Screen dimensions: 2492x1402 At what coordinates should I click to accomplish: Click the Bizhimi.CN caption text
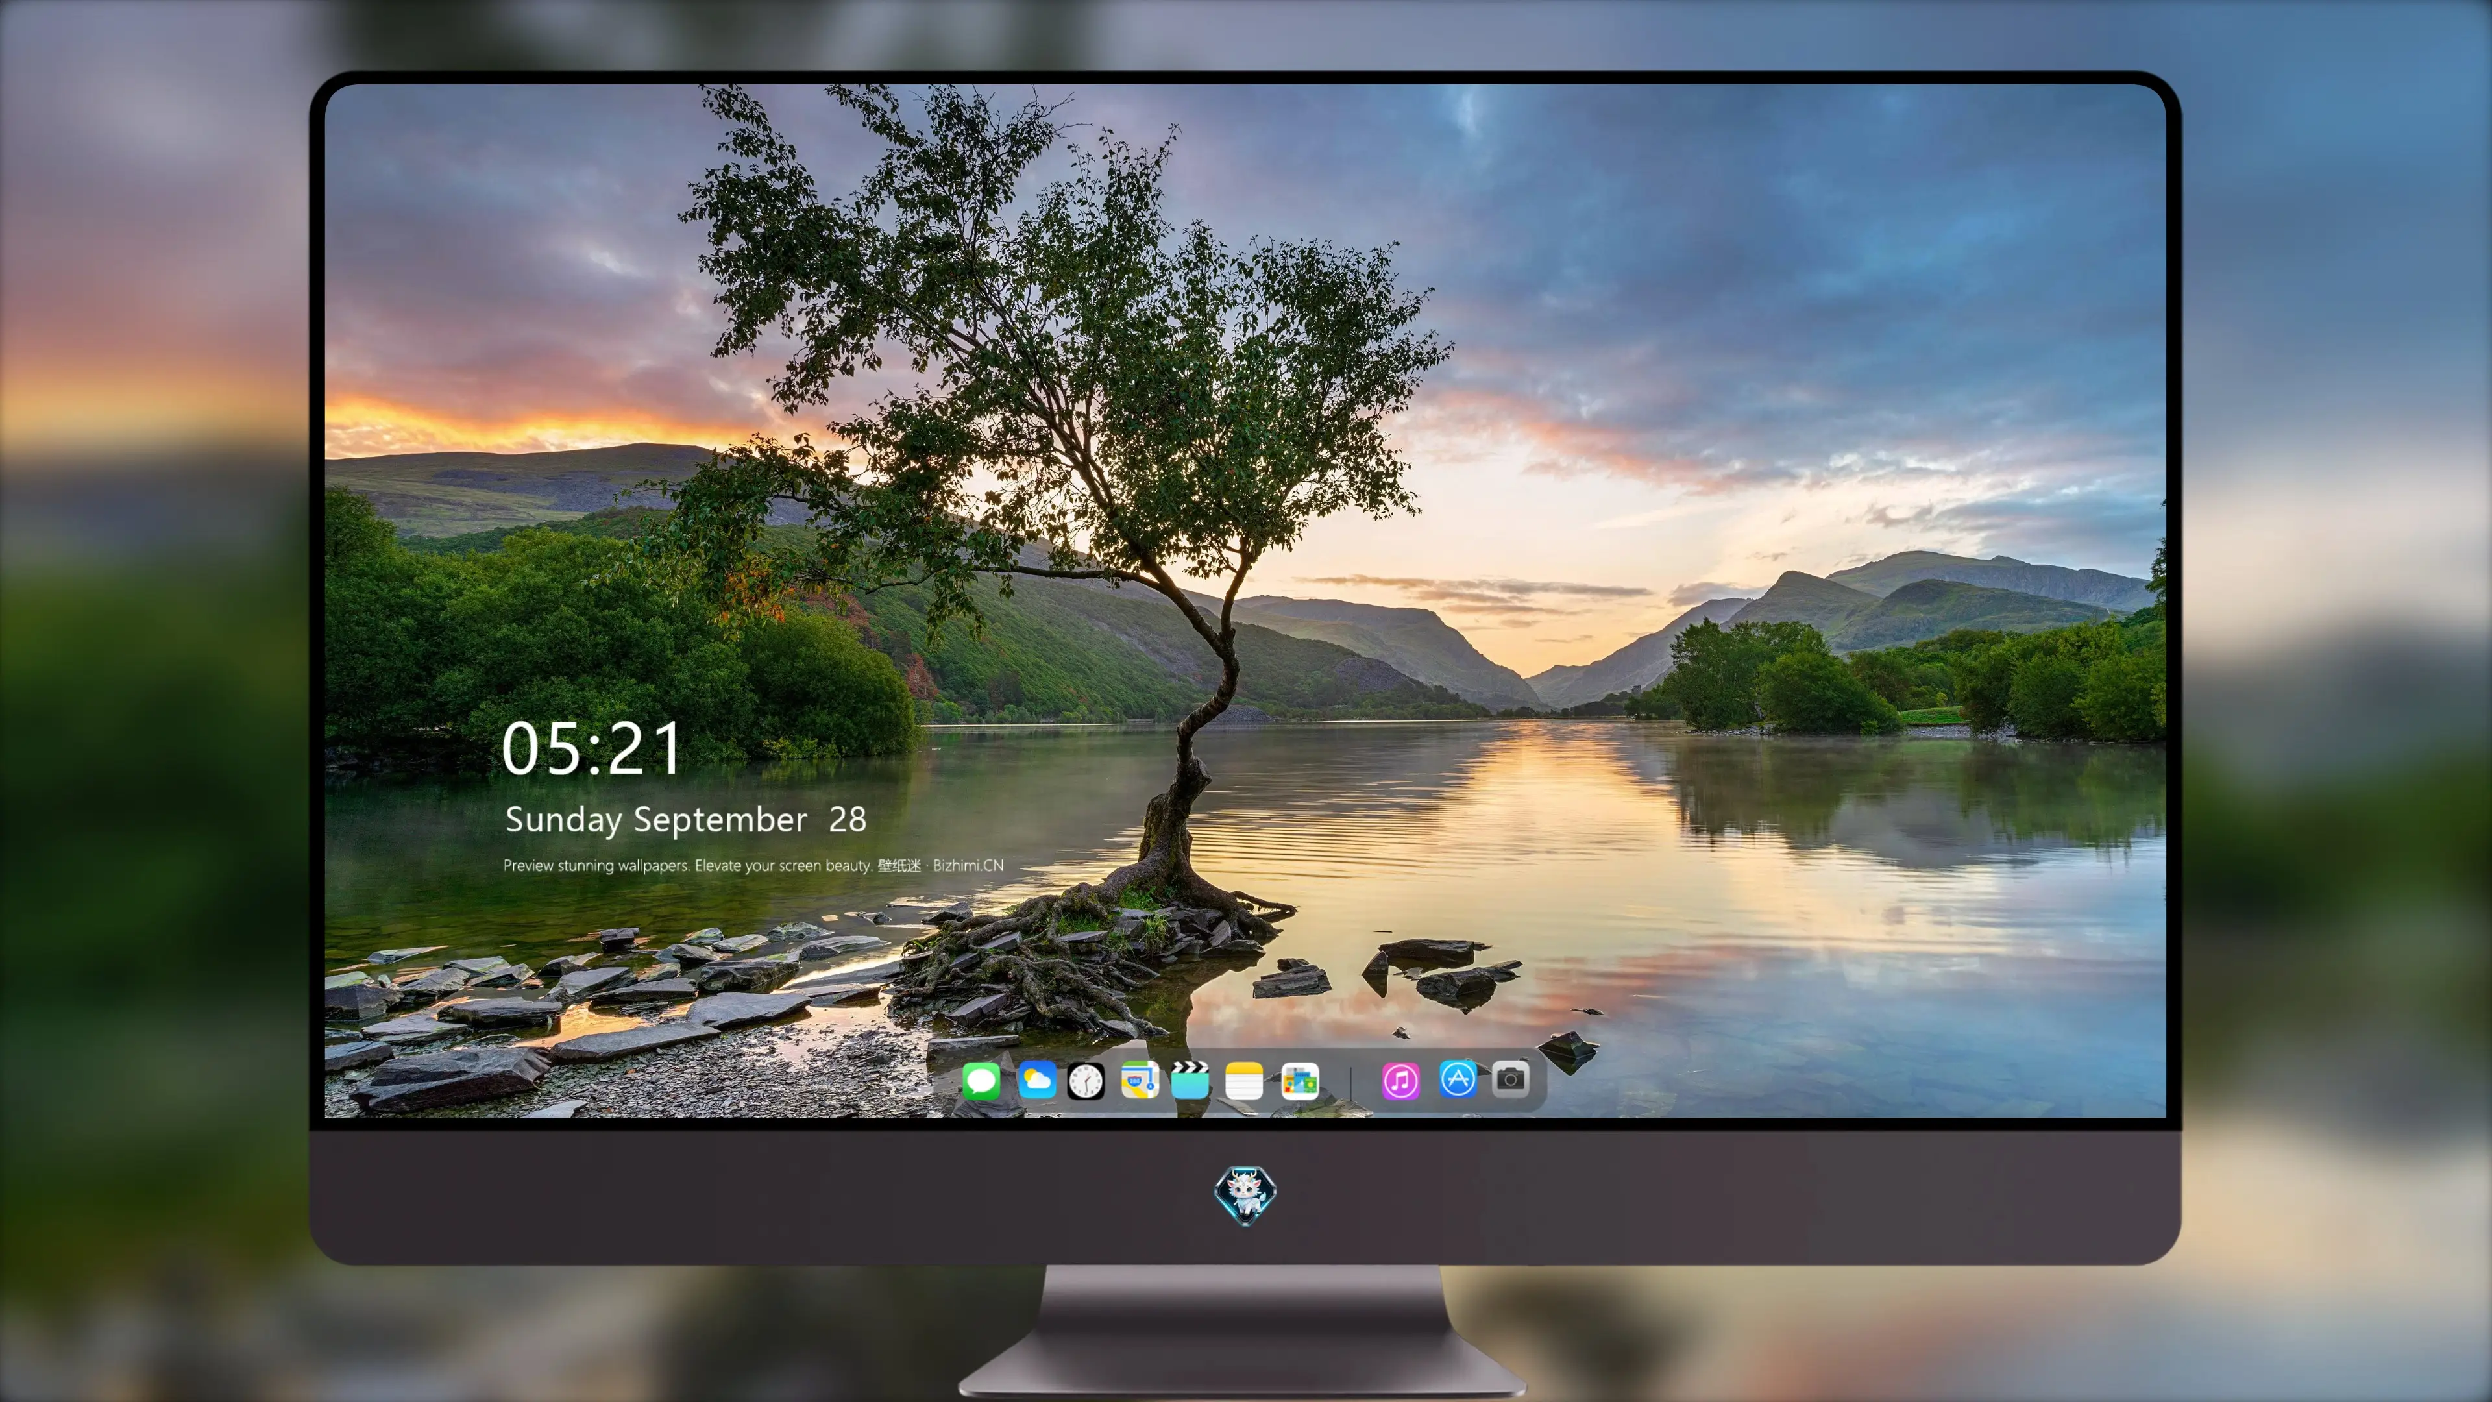tap(968, 865)
